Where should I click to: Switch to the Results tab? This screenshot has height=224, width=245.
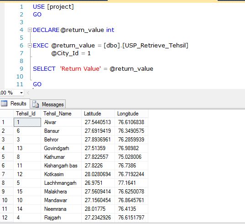click(x=15, y=104)
